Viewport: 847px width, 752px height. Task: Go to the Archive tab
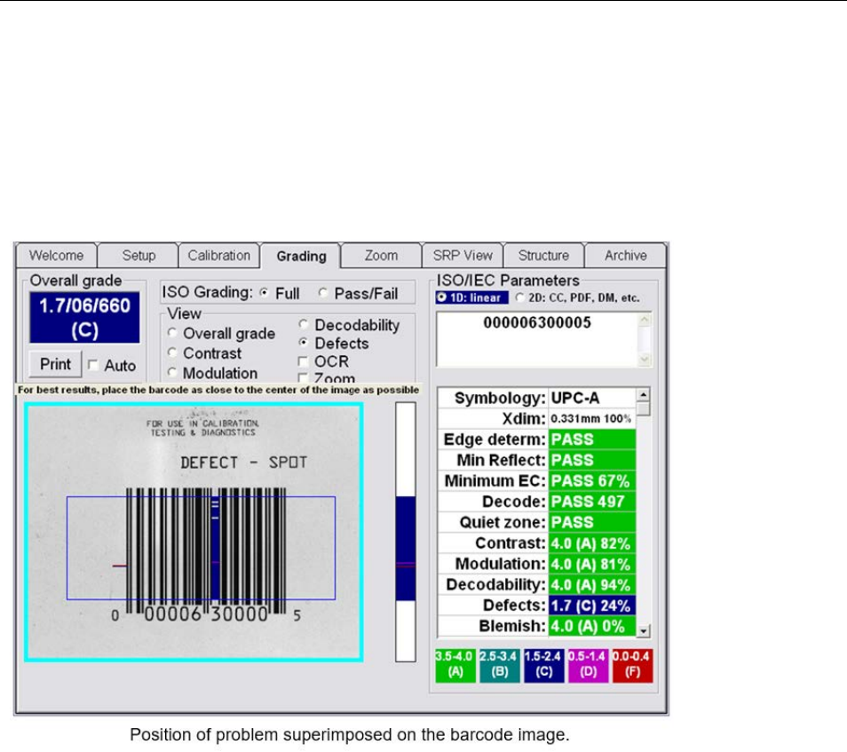626,256
